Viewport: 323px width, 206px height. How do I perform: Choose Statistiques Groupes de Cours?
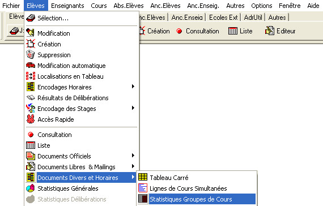click(197, 199)
